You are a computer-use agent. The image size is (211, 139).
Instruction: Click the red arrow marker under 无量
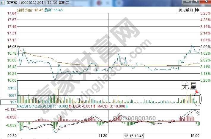[x=196, y=92]
